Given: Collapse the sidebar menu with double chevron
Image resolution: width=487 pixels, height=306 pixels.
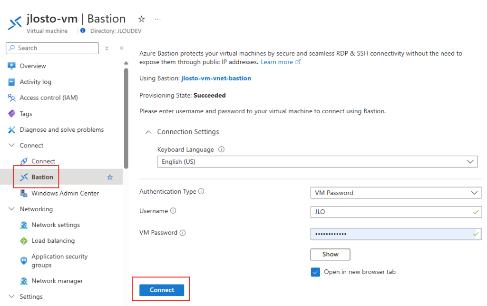Looking at the screenshot, I should coord(122,48).
